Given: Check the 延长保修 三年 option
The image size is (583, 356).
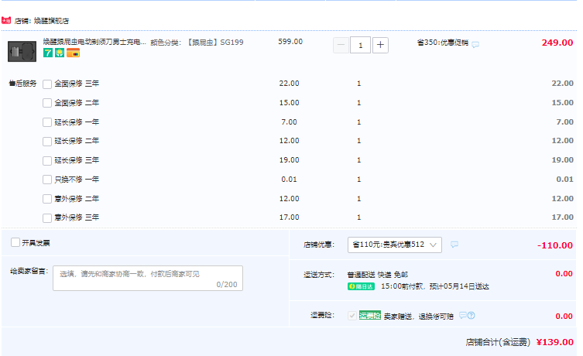Looking at the screenshot, I should 47,160.
